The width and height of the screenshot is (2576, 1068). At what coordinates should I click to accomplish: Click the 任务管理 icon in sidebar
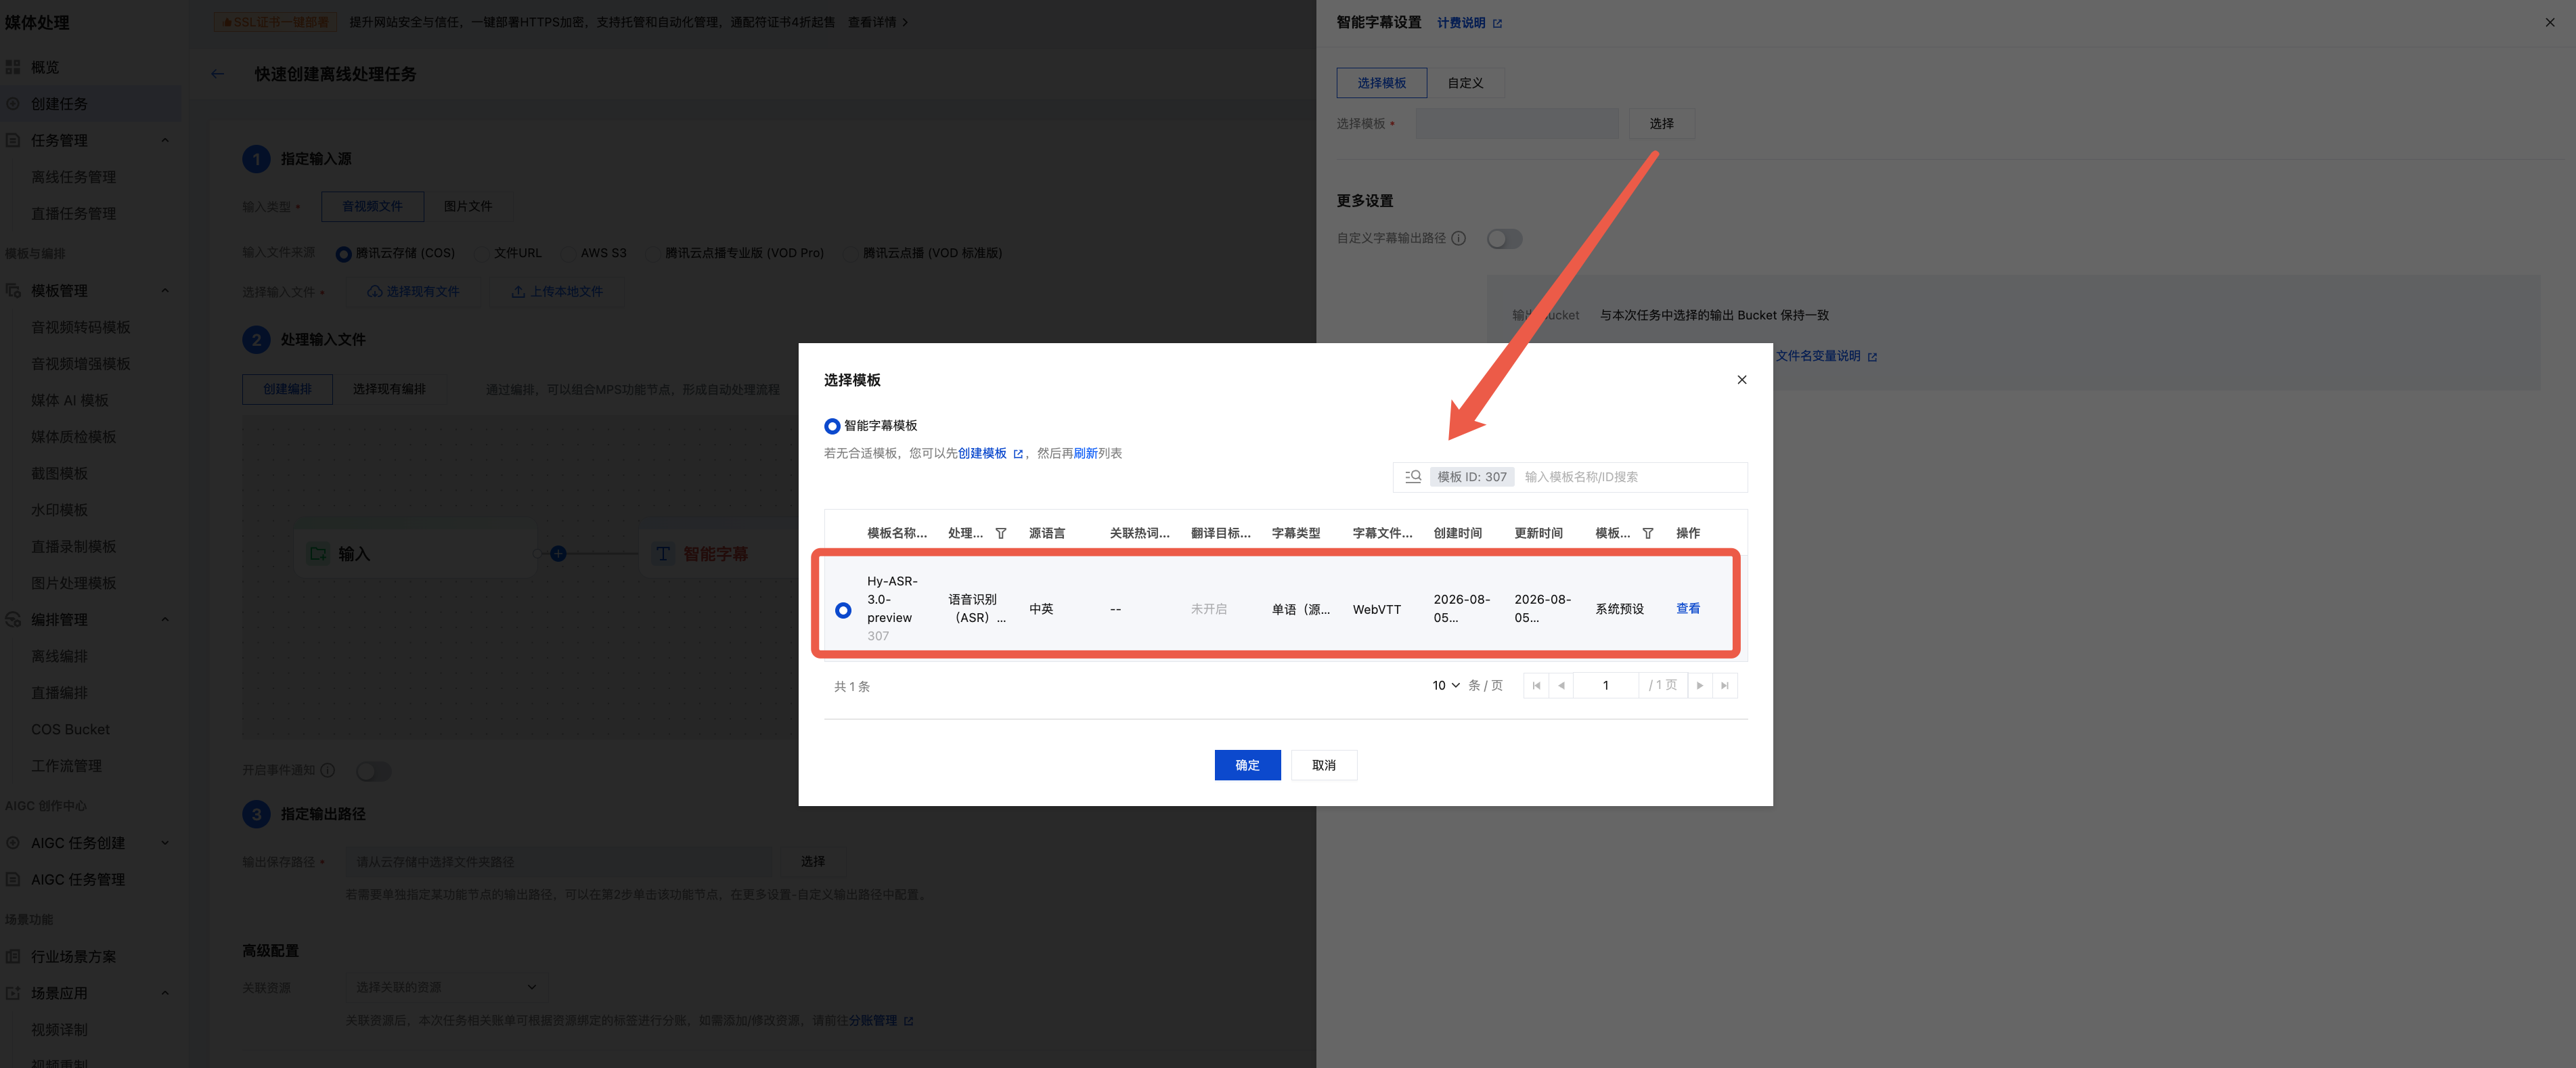pyautogui.click(x=13, y=141)
